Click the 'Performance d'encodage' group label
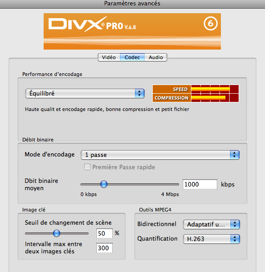This screenshot has height=272, width=265. coord(52,74)
